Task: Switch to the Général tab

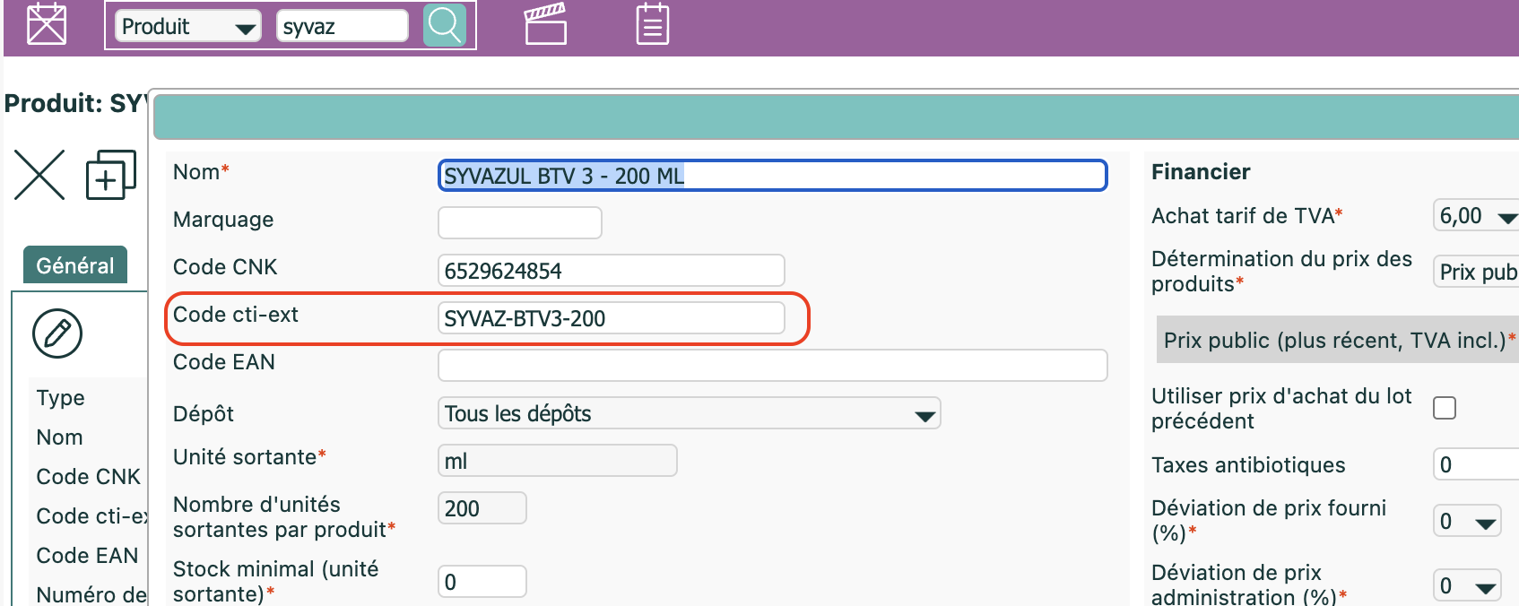Action: point(75,265)
